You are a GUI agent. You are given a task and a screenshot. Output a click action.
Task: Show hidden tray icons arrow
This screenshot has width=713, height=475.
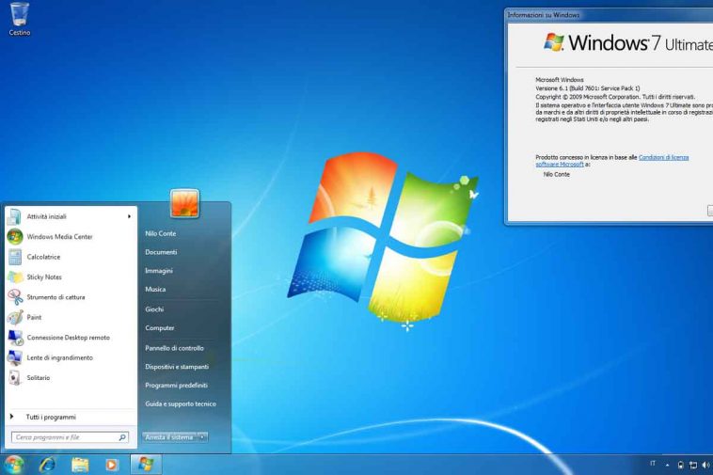tap(668, 465)
